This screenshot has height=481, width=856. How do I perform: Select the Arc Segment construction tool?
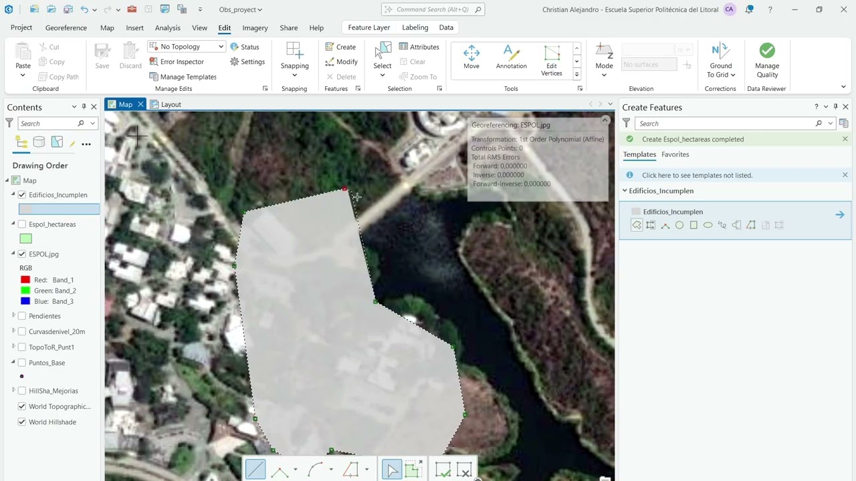point(316,470)
